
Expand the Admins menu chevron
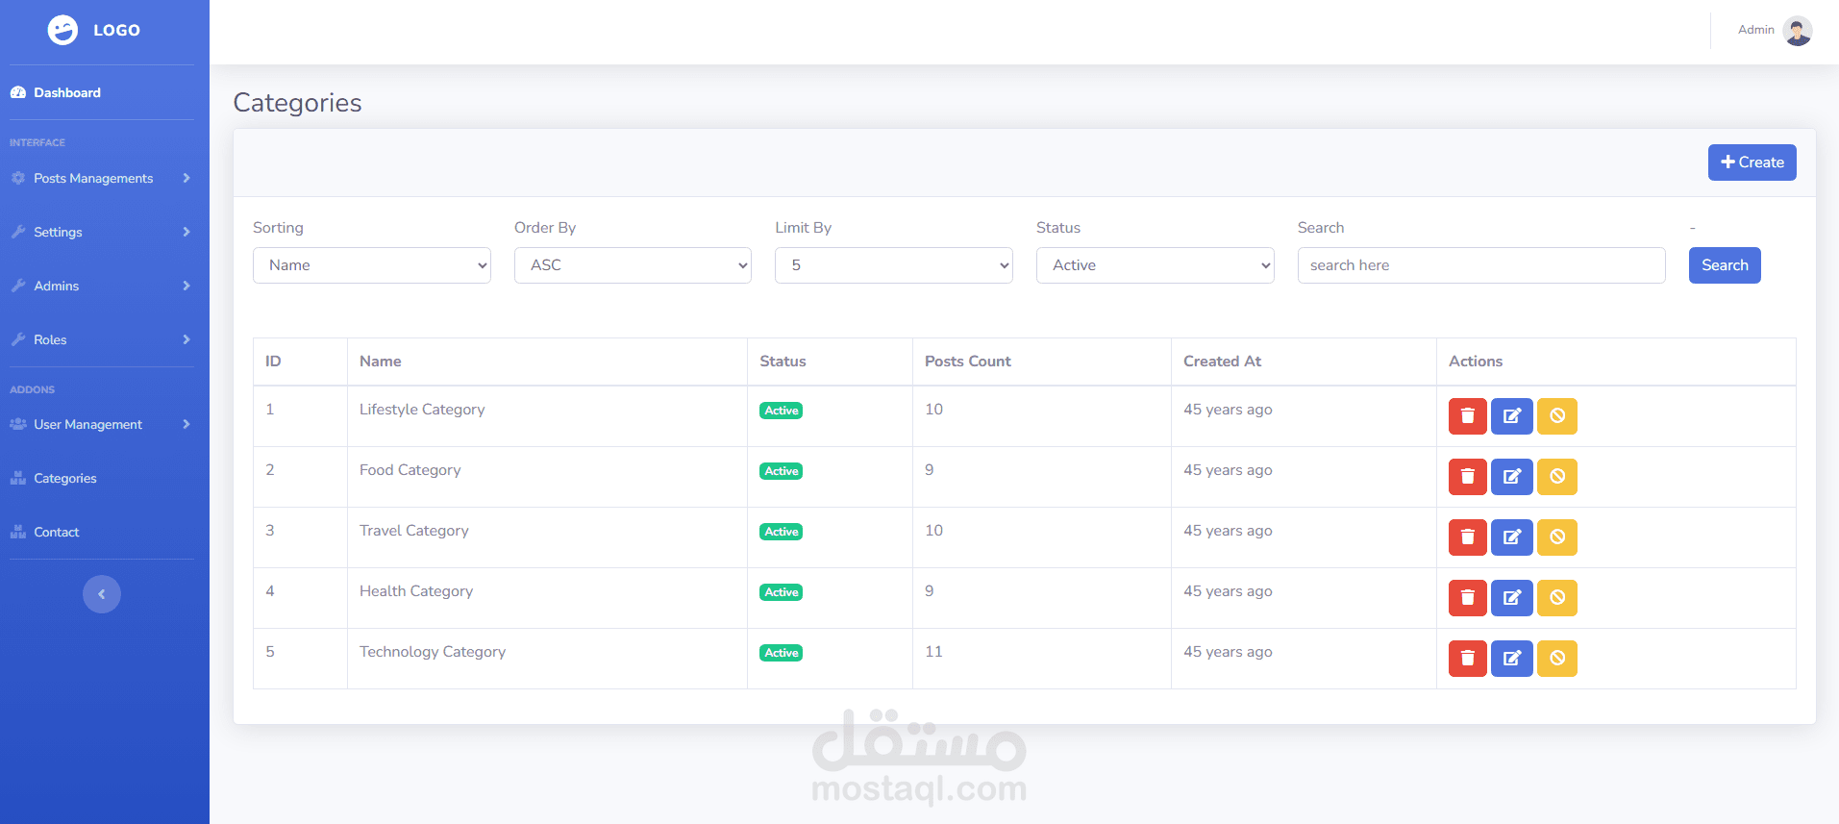pos(186,286)
